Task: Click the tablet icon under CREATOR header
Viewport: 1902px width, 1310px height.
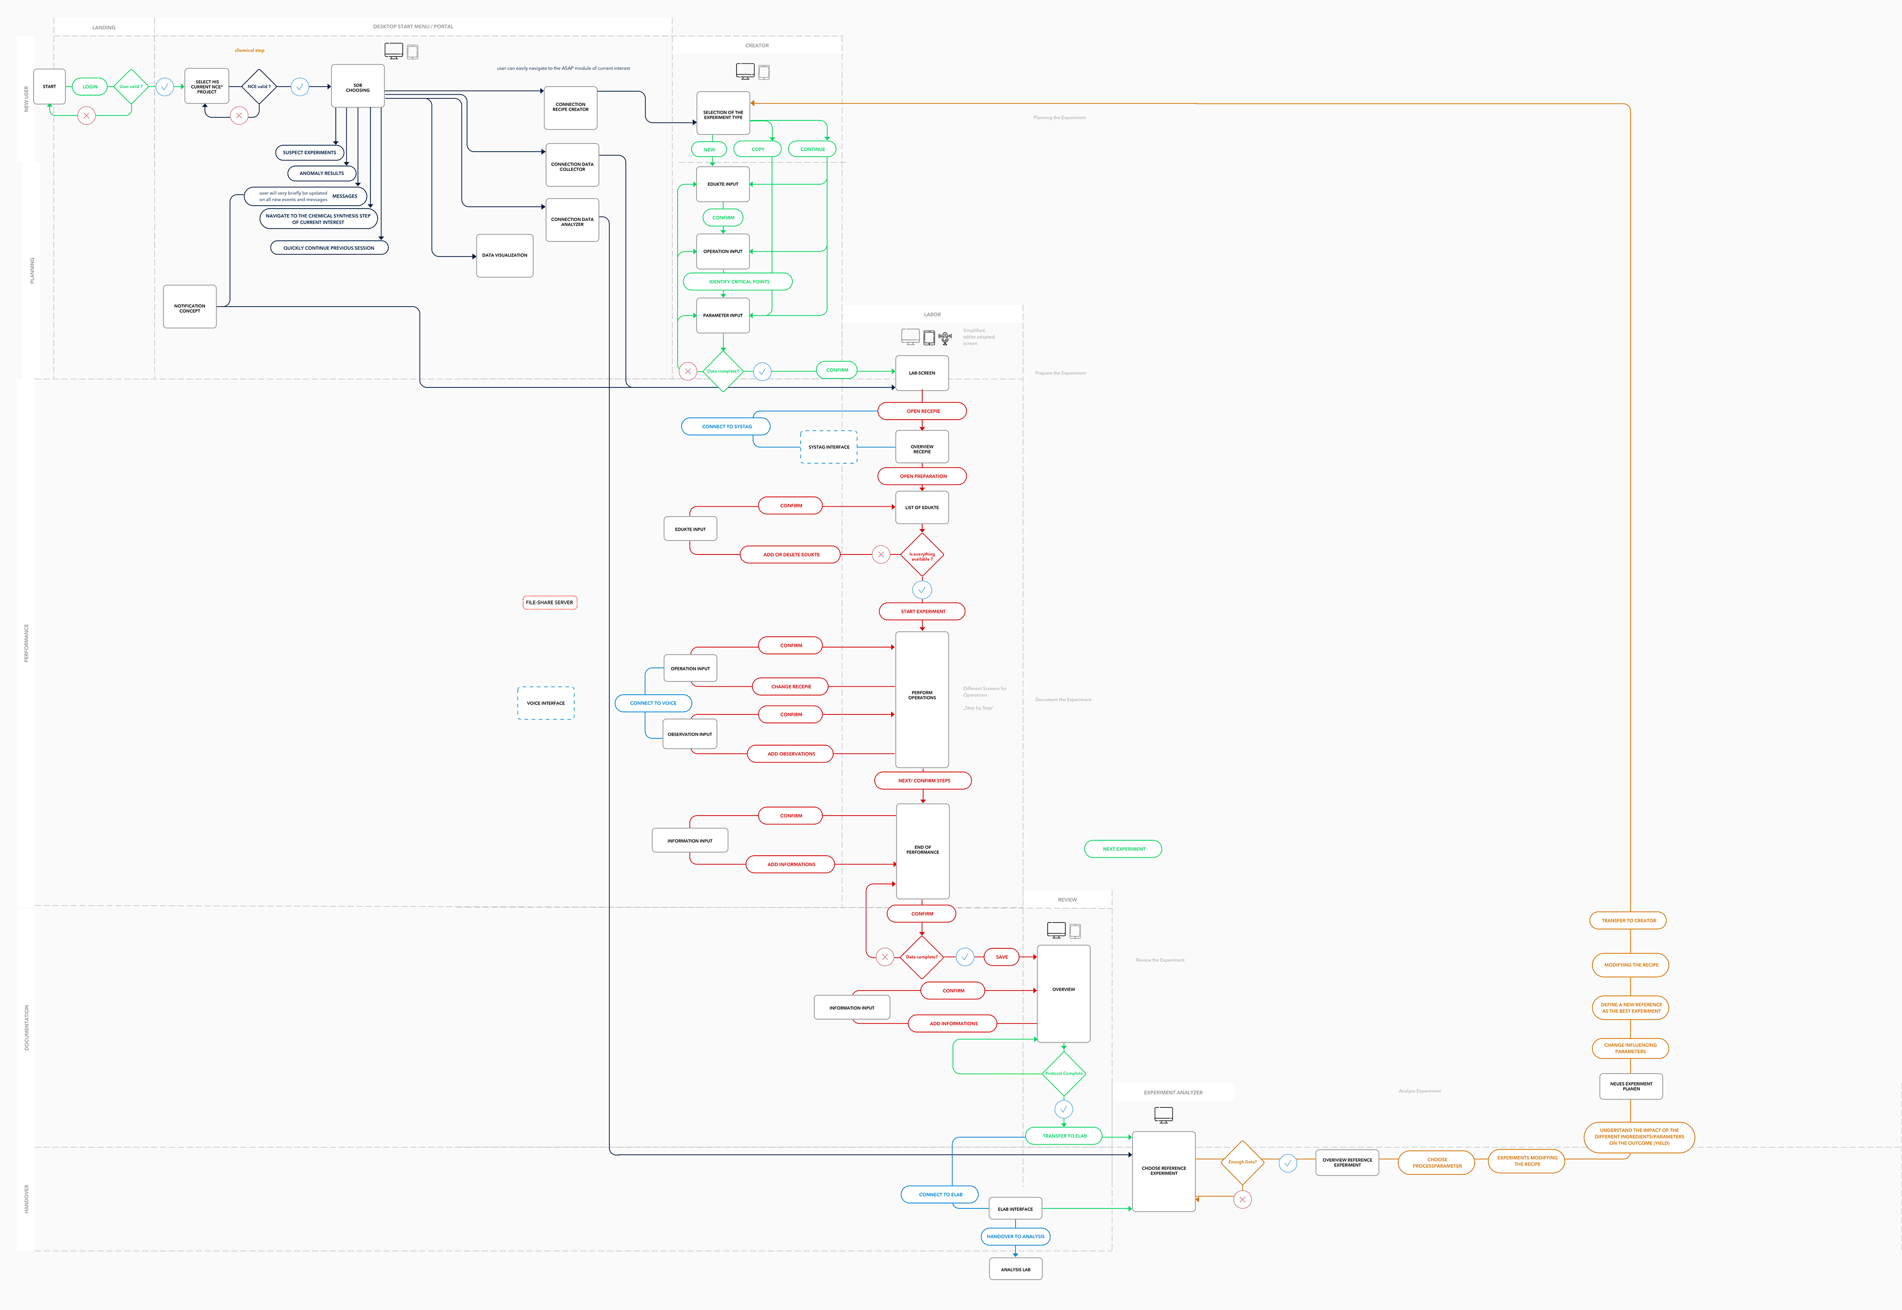Action: pos(764,72)
